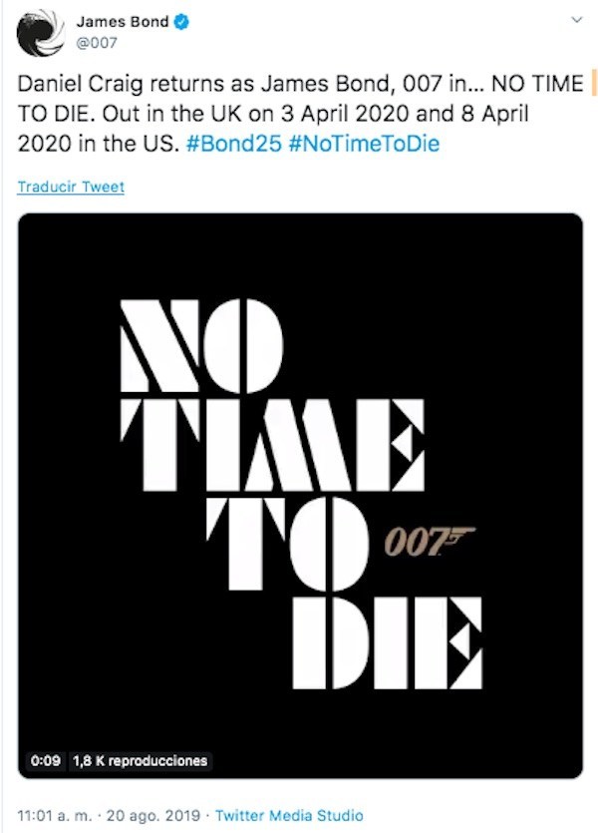Click the @007 handle
The image size is (598, 833).
click(98, 44)
